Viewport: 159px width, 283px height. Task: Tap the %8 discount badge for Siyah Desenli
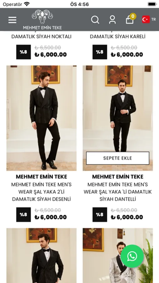pos(24,214)
